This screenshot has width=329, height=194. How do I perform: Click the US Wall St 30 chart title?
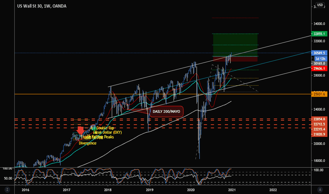pyautogui.click(x=42, y=6)
